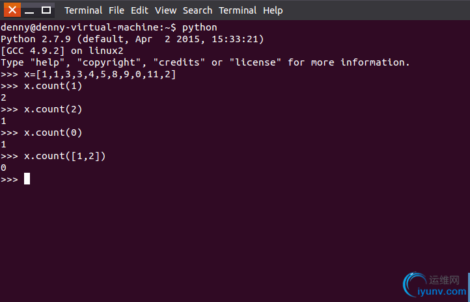470x302 pixels.
Task: Click the shell prompt line running python
Action: 109,27
